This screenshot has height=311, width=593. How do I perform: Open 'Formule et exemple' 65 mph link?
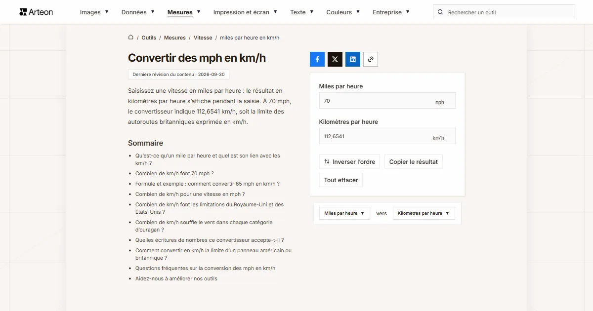coord(208,184)
